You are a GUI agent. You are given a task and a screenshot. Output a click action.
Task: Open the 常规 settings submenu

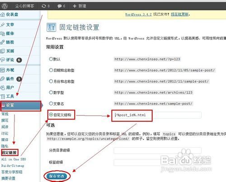pyautogui.click(x=5, y=114)
